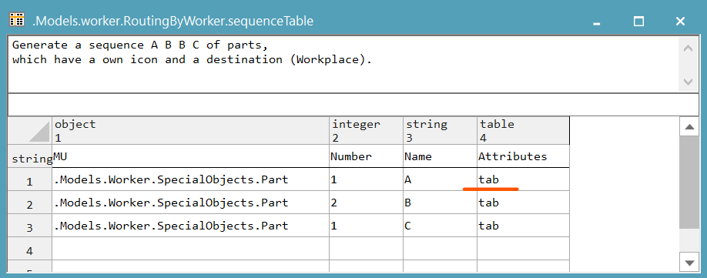Click the cell containing Name B
Viewport: 707px width, 278px height.
click(x=440, y=203)
